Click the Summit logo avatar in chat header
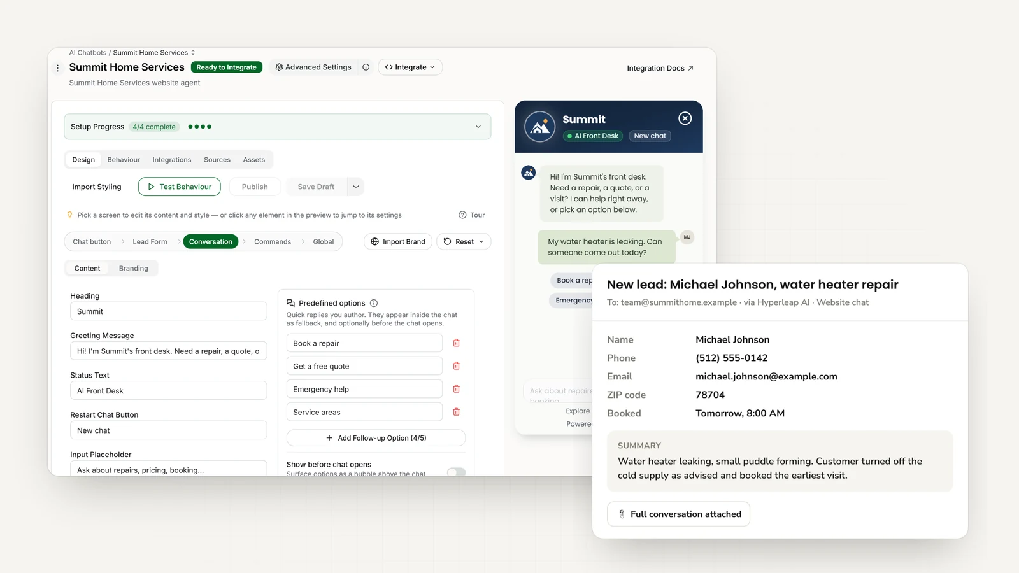 (x=539, y=127)
